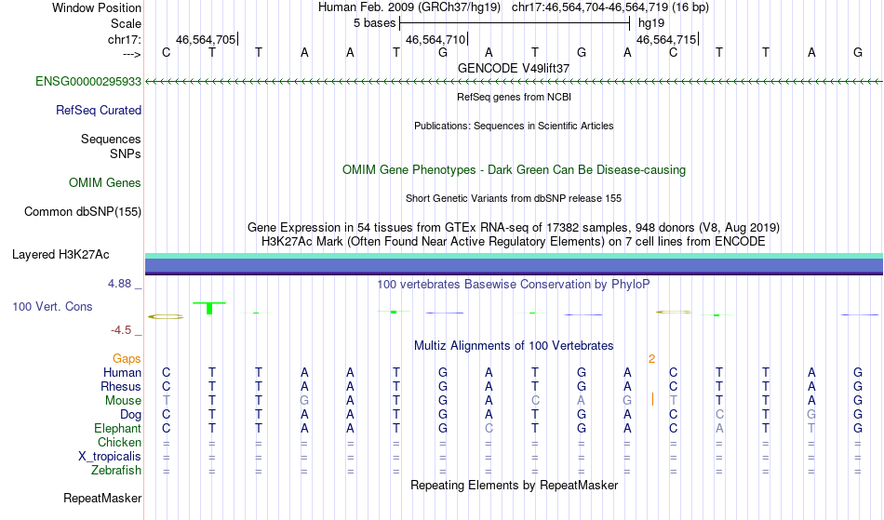Screen dimensions: 884x520
Task: Click the olive negative conservation mark under first base
Action: pyautogui.click(x=166, y=316)
